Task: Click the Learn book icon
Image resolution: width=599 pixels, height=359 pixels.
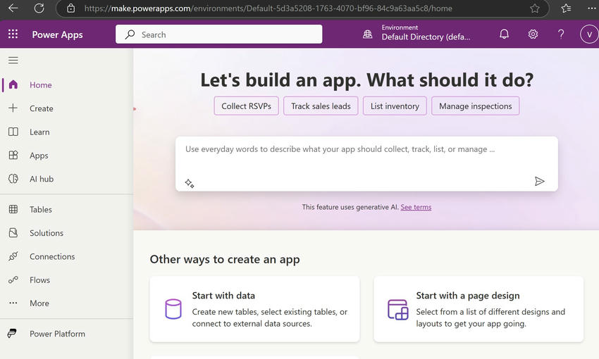Action: point(13,132)
